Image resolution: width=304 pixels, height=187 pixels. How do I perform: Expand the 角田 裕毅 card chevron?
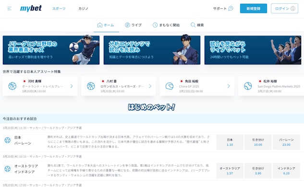[229, 86]
